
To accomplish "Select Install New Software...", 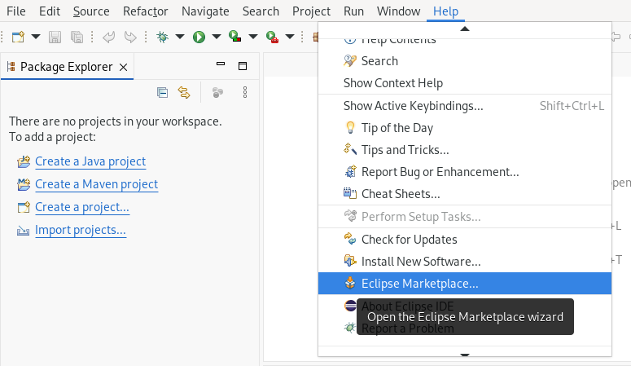I will tap(465, 262).
